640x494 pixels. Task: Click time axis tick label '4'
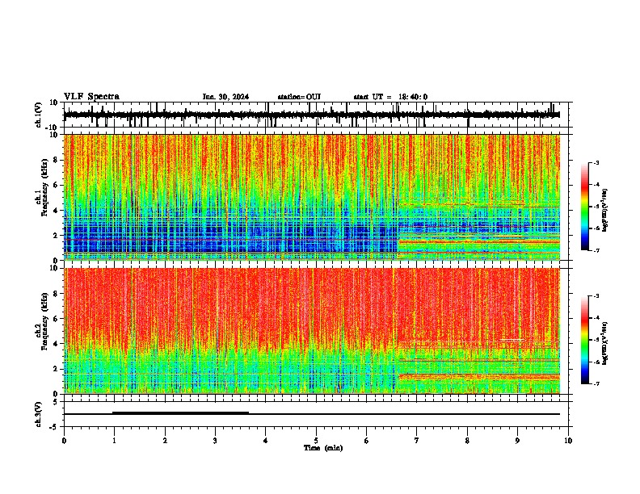(x=266, y=441)
